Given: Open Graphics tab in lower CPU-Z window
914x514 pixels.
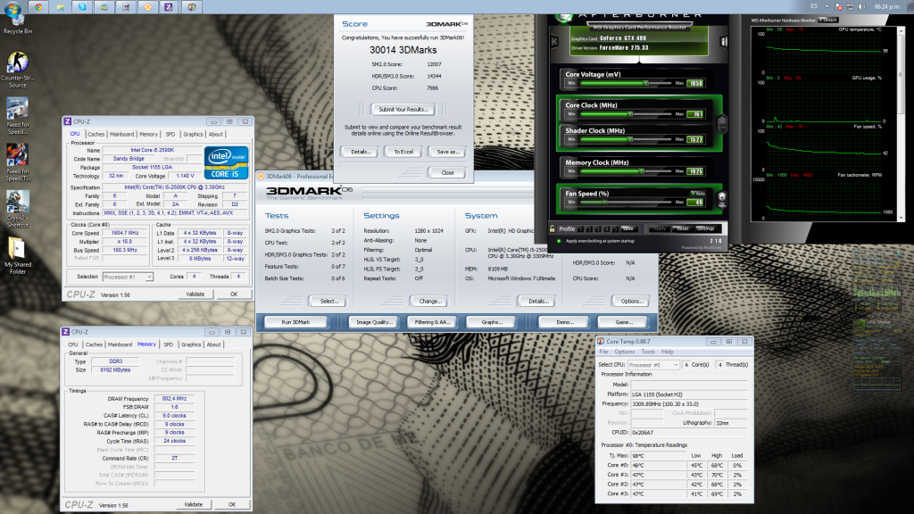Looking at the screenshot, I should pyautogui.click(x=191, y=344).
